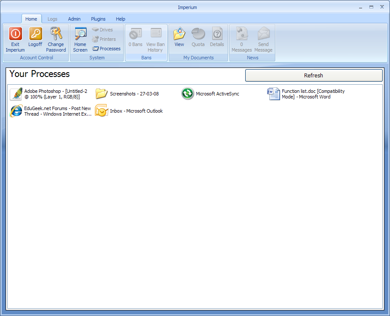Select 'Microsoft ActiveSync' process text

click(217, 94)
